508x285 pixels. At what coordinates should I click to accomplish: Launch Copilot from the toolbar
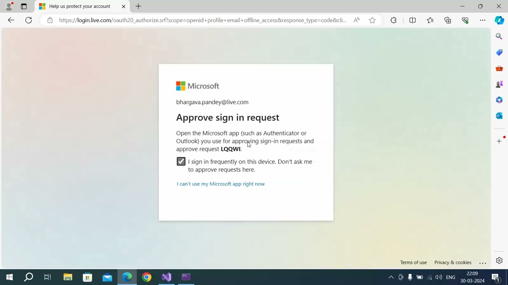click(x=499, y=20)
